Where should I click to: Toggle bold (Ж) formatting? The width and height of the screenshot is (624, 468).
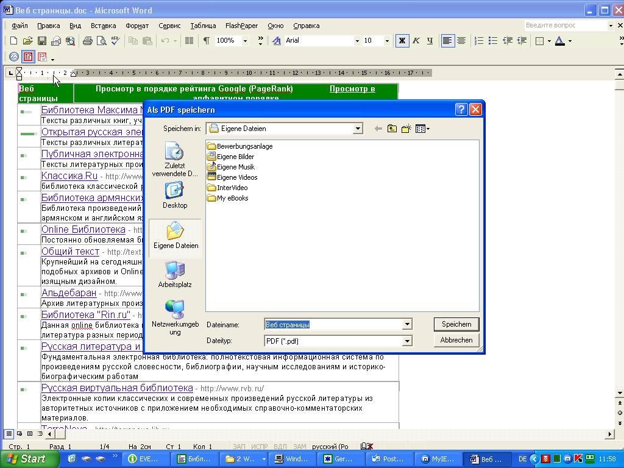pos(402,41)
